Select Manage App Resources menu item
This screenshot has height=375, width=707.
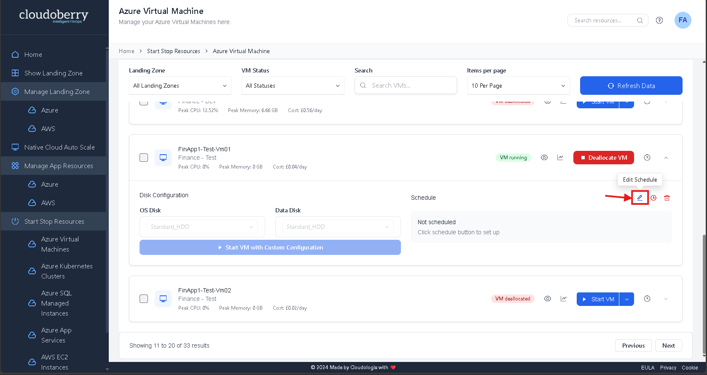(54, 166)
